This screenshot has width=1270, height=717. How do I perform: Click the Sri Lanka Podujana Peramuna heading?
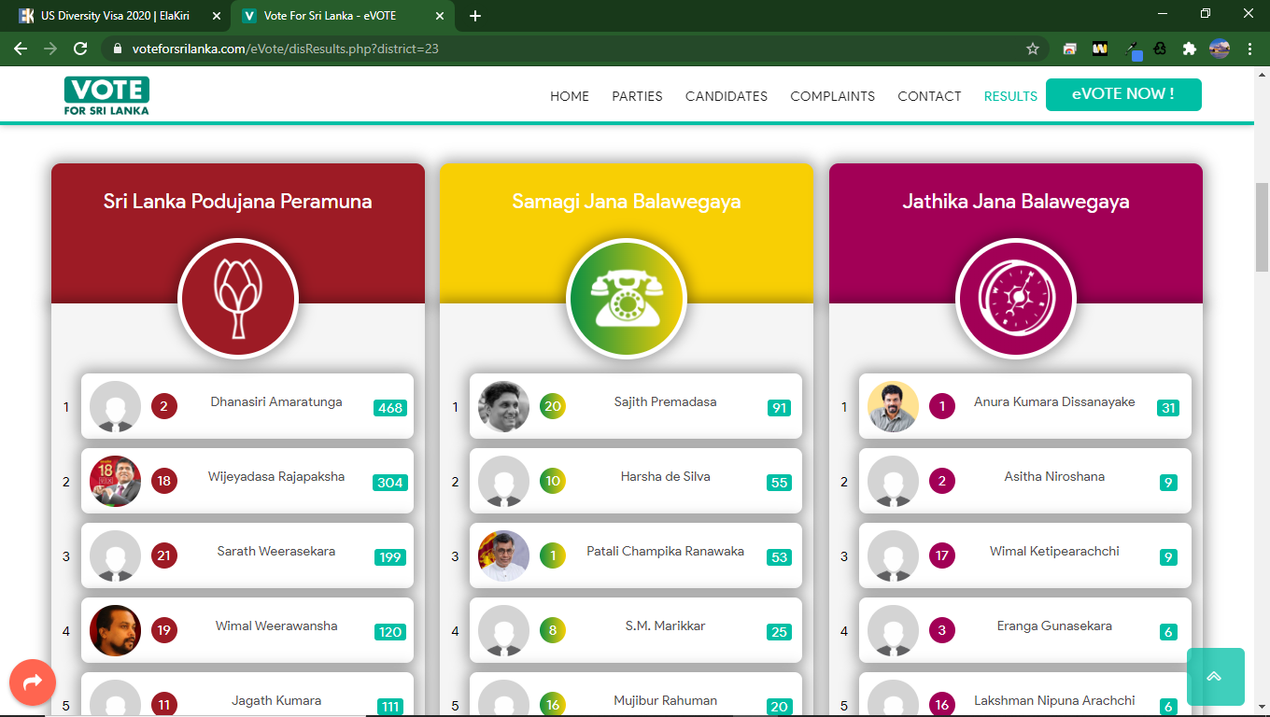238,202
